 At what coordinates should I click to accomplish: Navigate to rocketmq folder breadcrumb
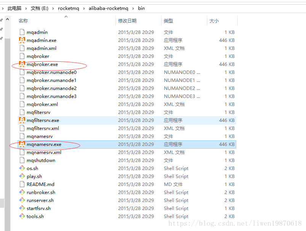point(69,8)
